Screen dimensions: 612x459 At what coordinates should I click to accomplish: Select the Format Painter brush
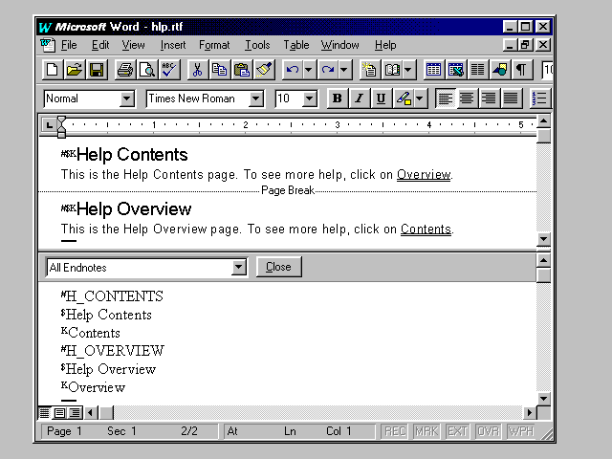coord(264,70)
